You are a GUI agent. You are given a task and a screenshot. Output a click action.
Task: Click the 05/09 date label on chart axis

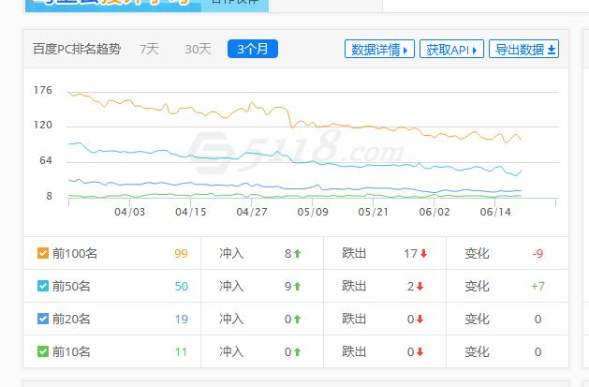click(313, 212)
